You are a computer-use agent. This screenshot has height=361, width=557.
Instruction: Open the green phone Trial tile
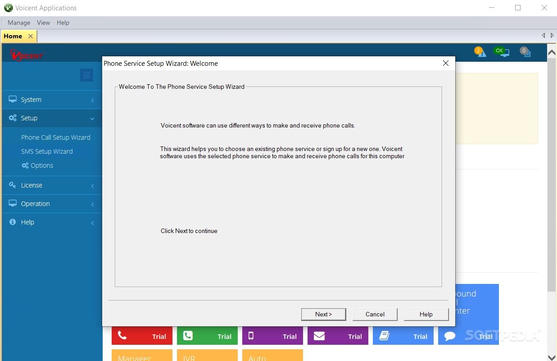(x=207, y=336)
